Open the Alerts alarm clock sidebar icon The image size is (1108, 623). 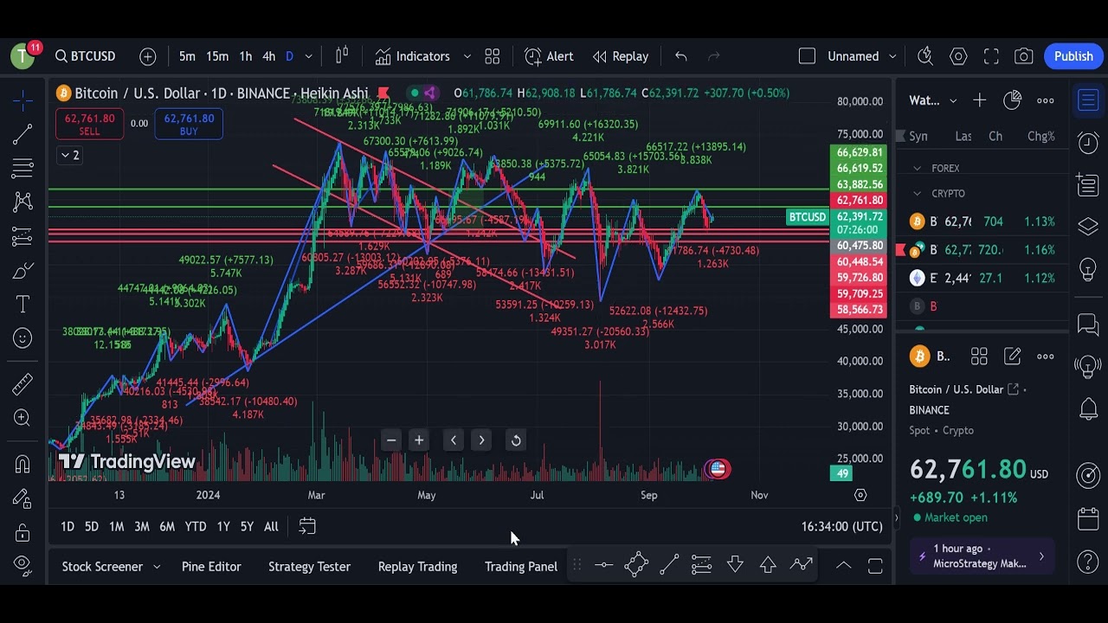coord(1088,142)
